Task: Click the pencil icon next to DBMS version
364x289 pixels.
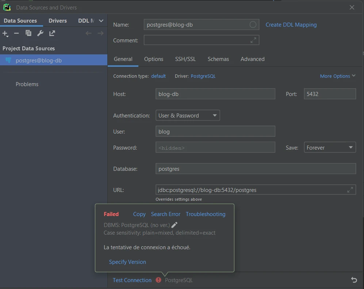Action: [x=175, y=225]
